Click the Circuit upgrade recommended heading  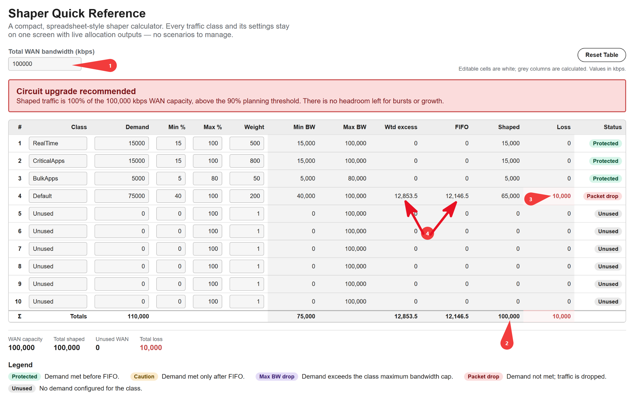[x=76, y=91]
